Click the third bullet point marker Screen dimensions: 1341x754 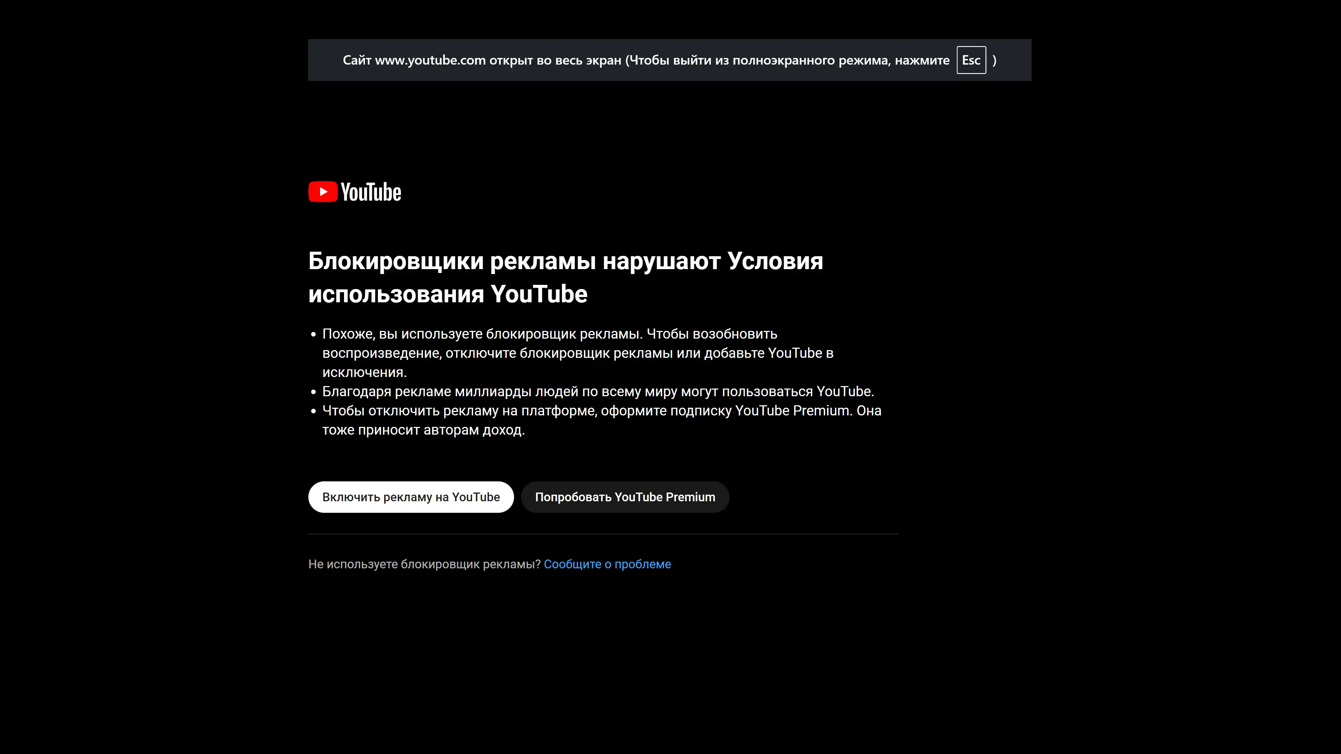click(313, 411)
